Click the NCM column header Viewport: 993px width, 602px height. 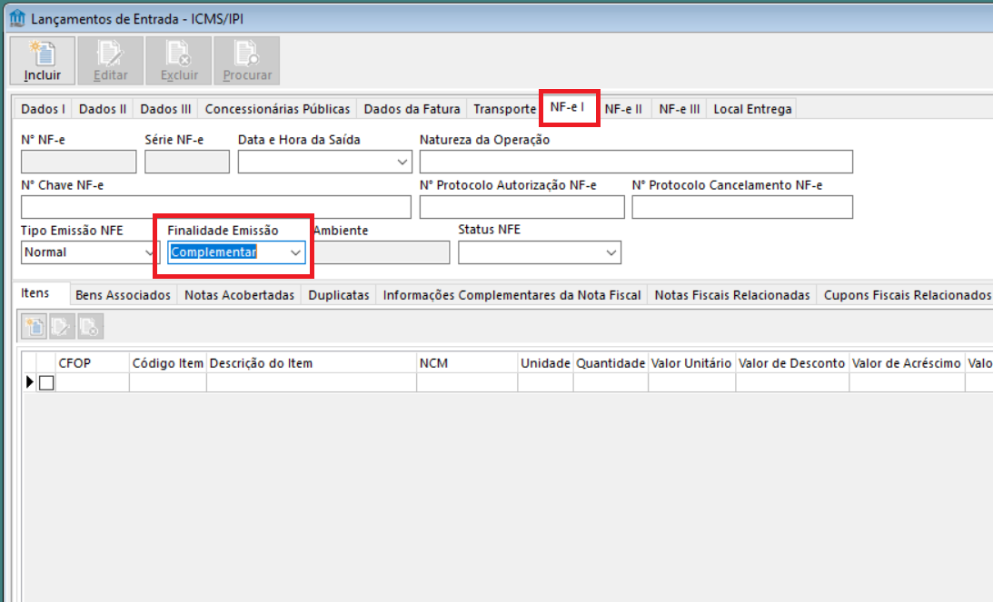[x=467, y=363]
